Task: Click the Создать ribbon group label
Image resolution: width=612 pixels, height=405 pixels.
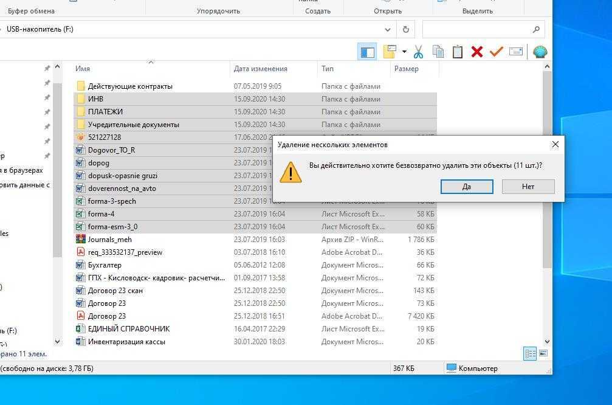Action: (318, 11)
